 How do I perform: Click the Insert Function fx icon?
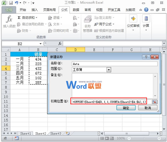tap(9, 19)
